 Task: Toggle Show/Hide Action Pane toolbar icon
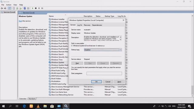coord(28,8)
